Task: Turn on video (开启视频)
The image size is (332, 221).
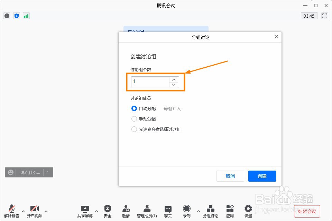Action: pyautogui.click(x=35, y=211)
